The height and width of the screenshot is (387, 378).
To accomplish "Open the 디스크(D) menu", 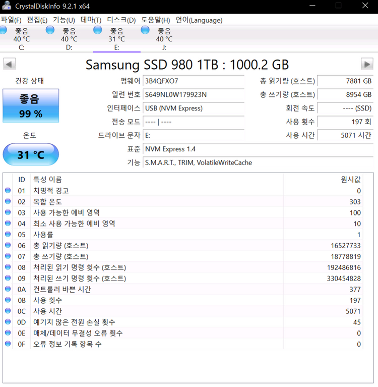I will tap(121, 20).
